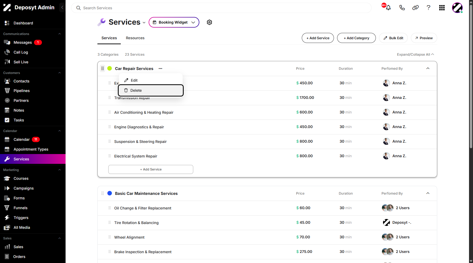
Task: Open the Services title dropdown arrow
Action: [x=144, y=23]
